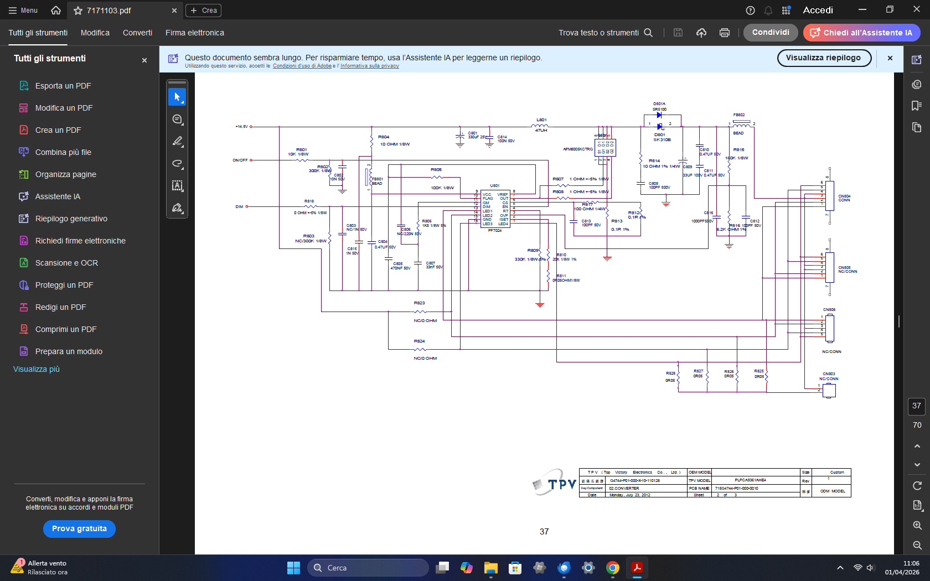This screenshot has height=581, width=930.
Task: Zoom in with magnifier plus icon
Action: [x=917, y=526]
